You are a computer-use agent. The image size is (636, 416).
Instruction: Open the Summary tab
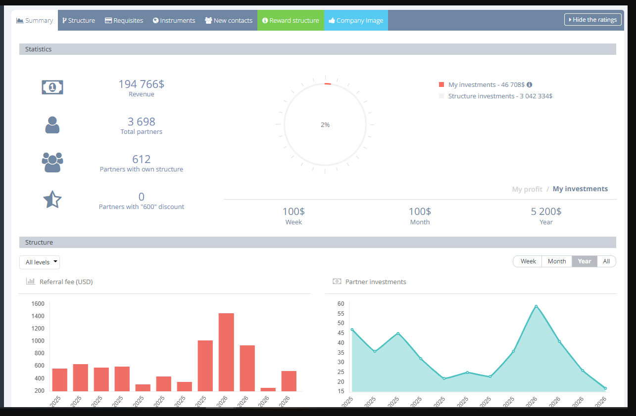point(35,20)
